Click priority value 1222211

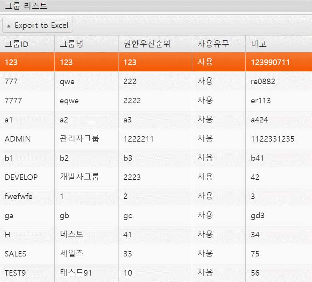click(138, 139)
